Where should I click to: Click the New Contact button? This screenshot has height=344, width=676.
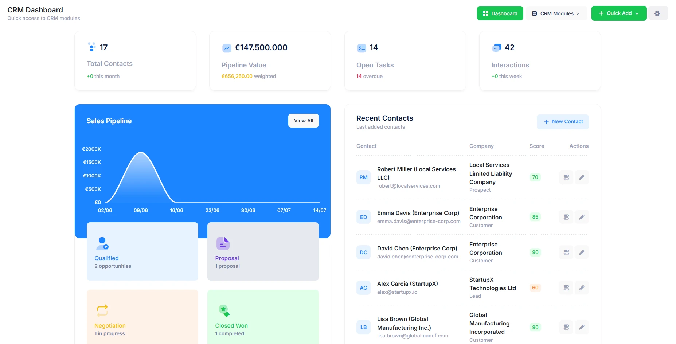(x=563, y=122)
